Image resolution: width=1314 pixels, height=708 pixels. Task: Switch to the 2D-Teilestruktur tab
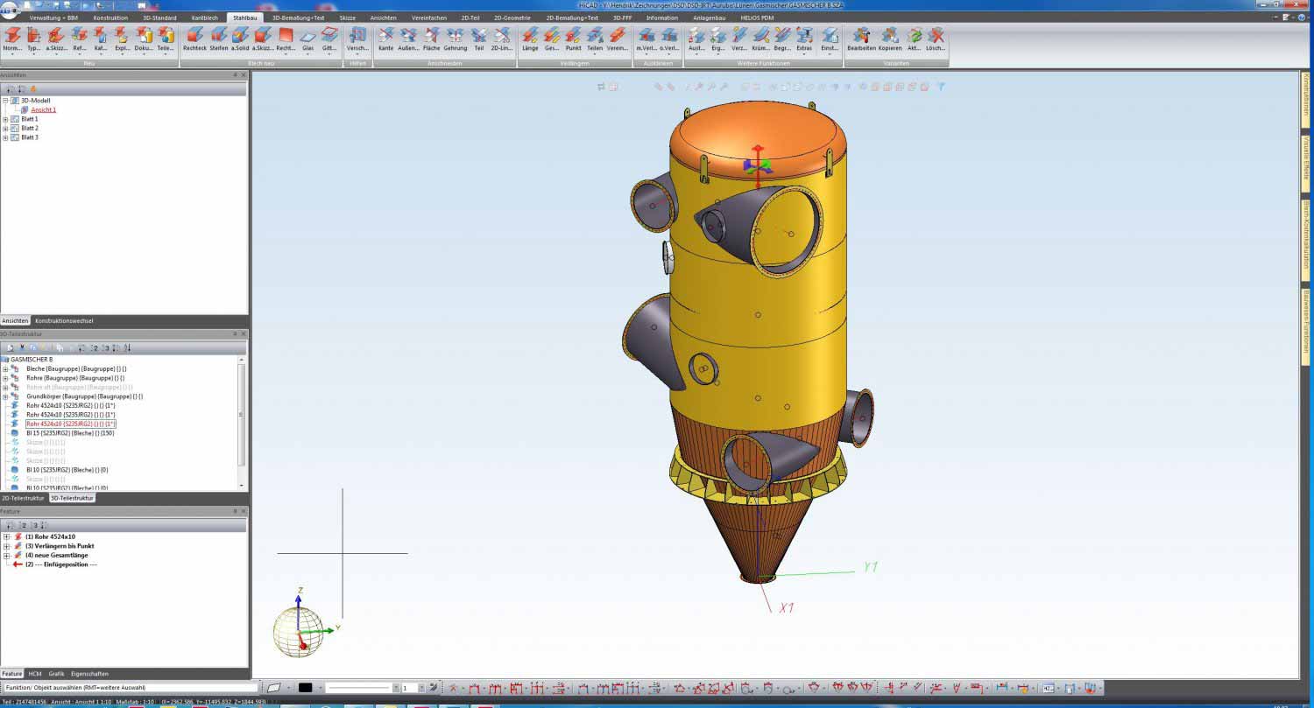coord(24,498)
